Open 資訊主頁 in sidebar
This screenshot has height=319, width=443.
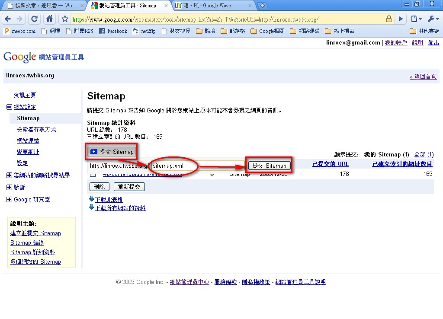click(x=25, y=95)
